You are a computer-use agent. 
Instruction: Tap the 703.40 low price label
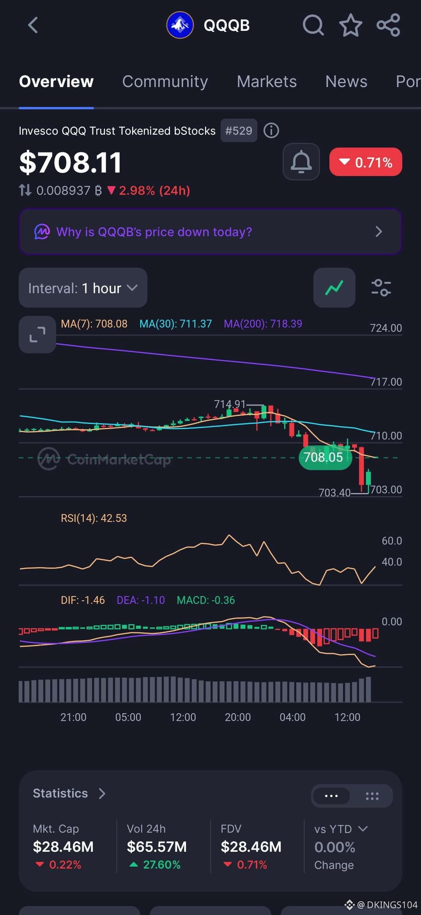click(x=334, y=493)
